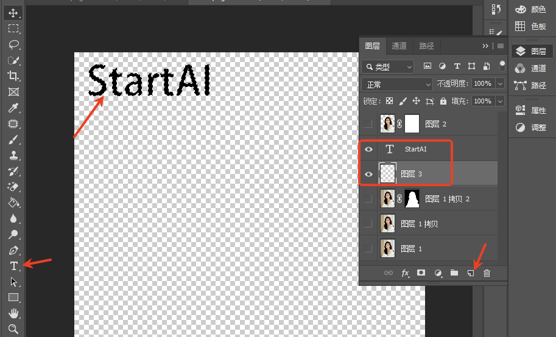Image resolution: width=556 pixels, height=337 pixels.
Task: Switch to the 路径 tab
Action: [x=426, y=46]
